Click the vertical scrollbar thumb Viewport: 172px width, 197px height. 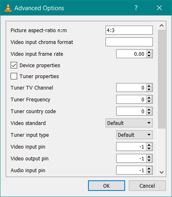tap(161, 79)
